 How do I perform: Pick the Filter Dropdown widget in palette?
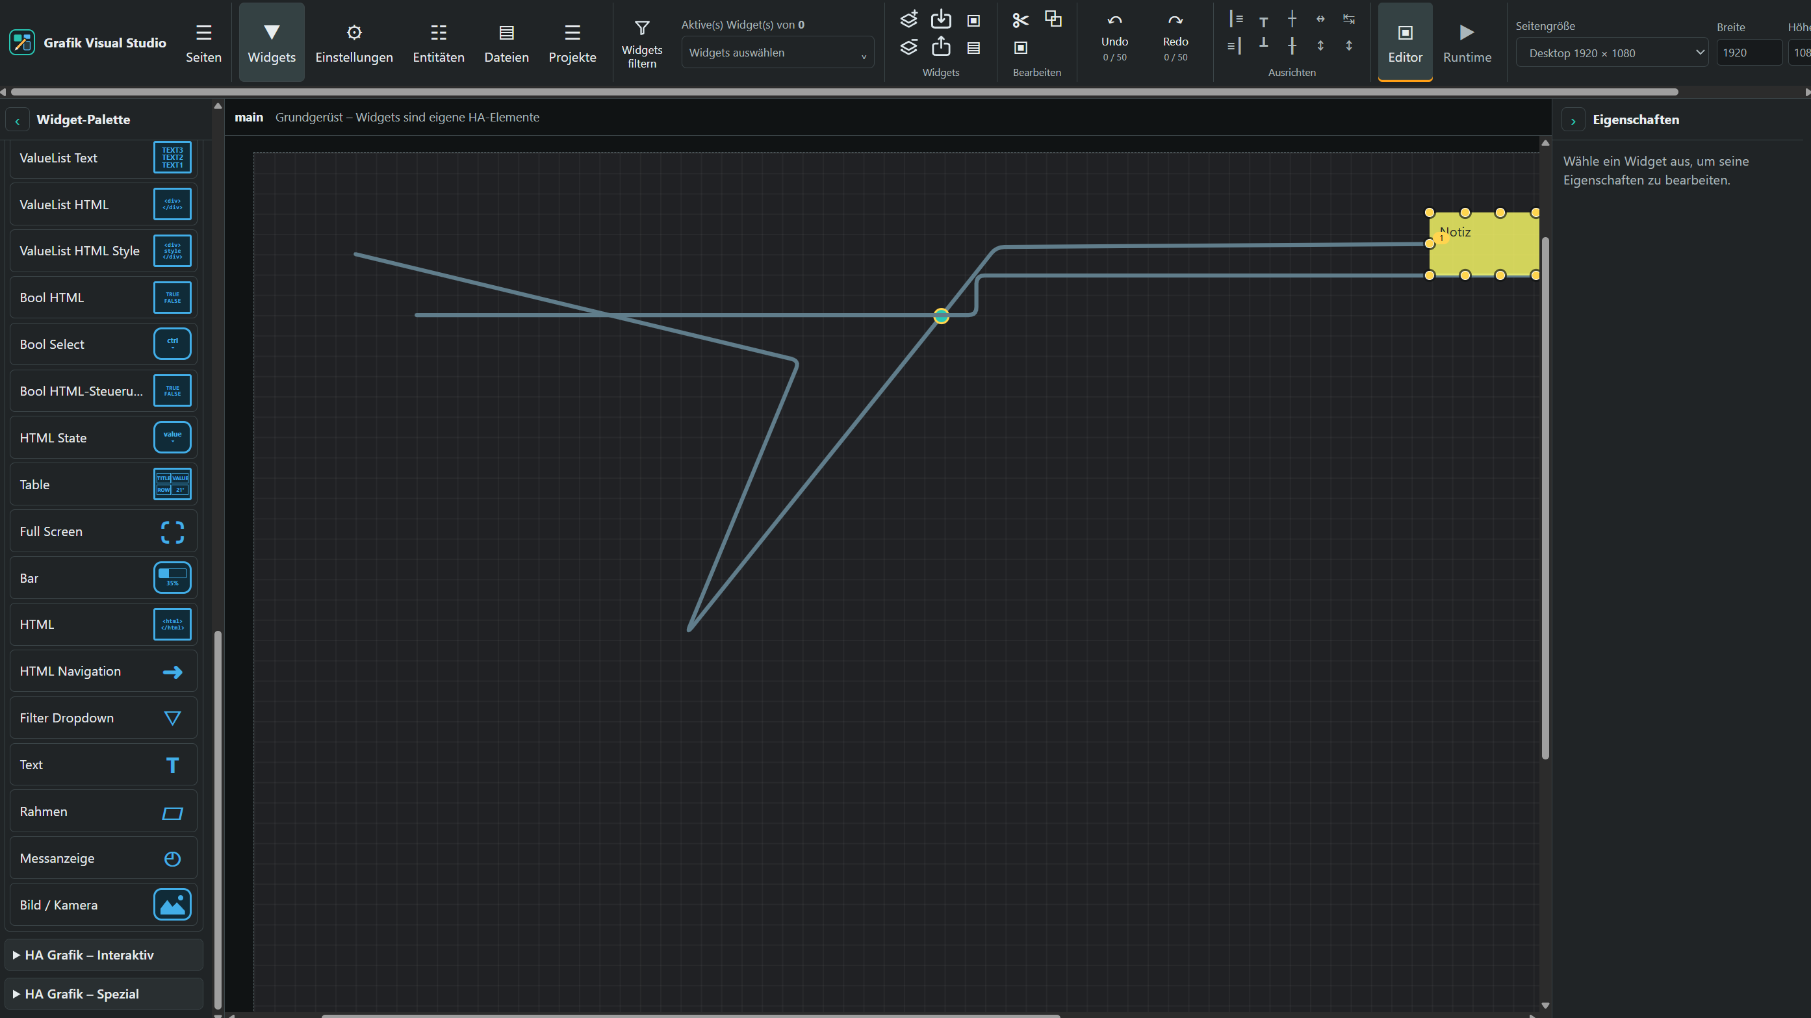point(103,718)
